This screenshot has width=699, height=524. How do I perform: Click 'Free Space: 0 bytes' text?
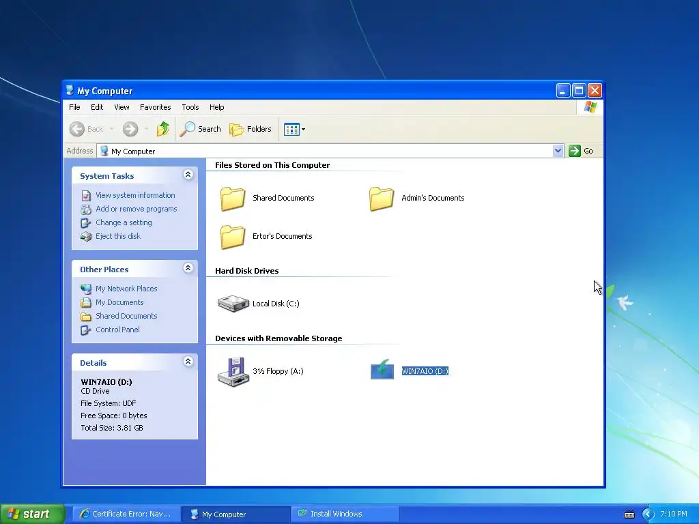(114, 416)
